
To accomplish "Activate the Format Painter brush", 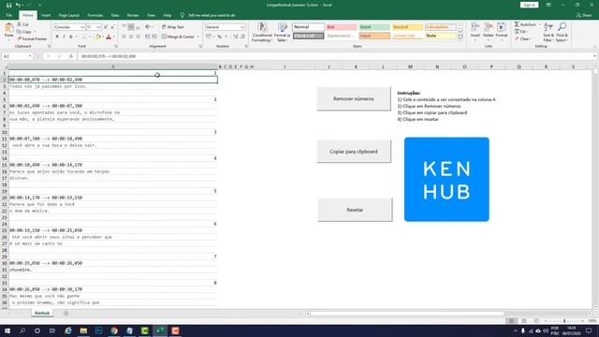I will pyautogui.click(x=32, y=38).
